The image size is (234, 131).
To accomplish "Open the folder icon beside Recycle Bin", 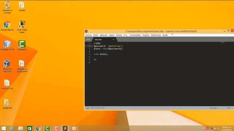I will click(x=22, y=6).
